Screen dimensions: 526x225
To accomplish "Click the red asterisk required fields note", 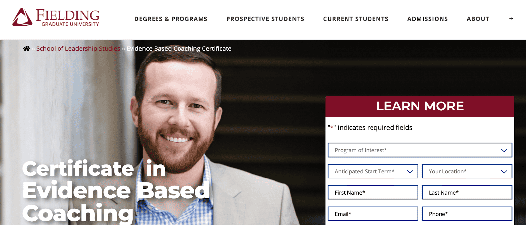I will pos(370,127).
